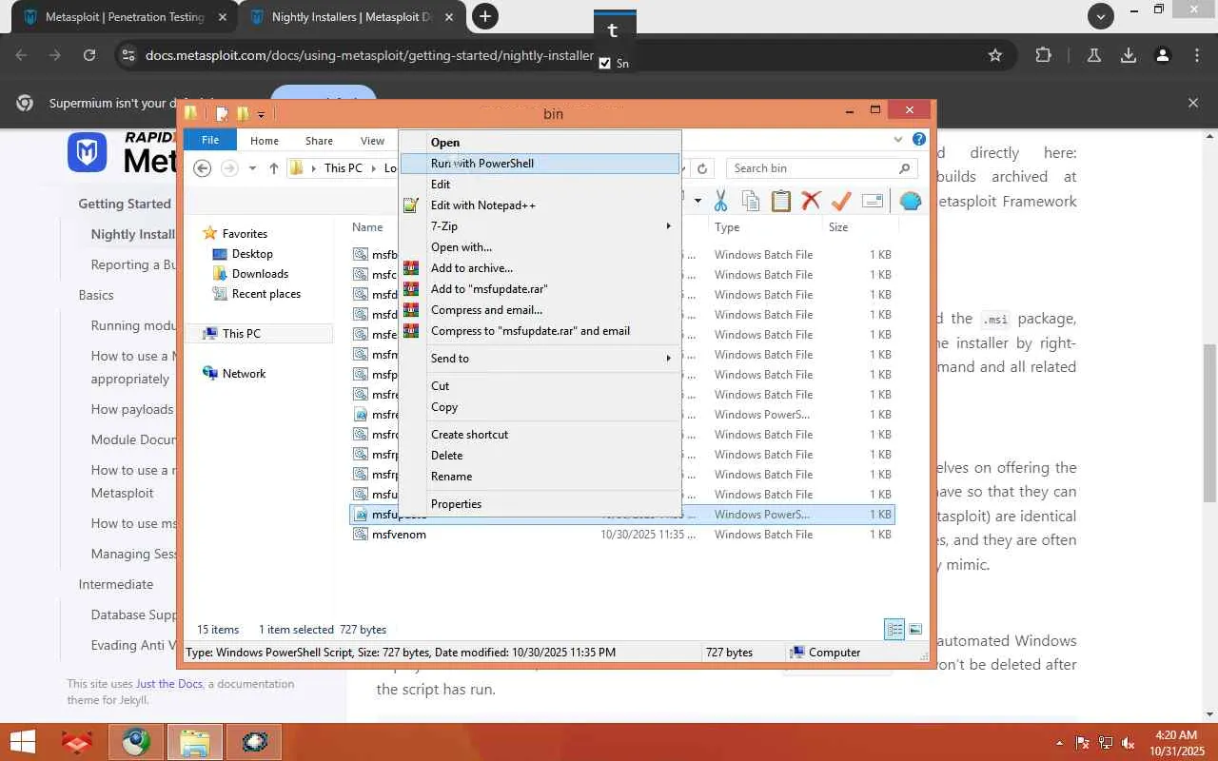Open the recent locations dropdown arrow

[252, 168]
